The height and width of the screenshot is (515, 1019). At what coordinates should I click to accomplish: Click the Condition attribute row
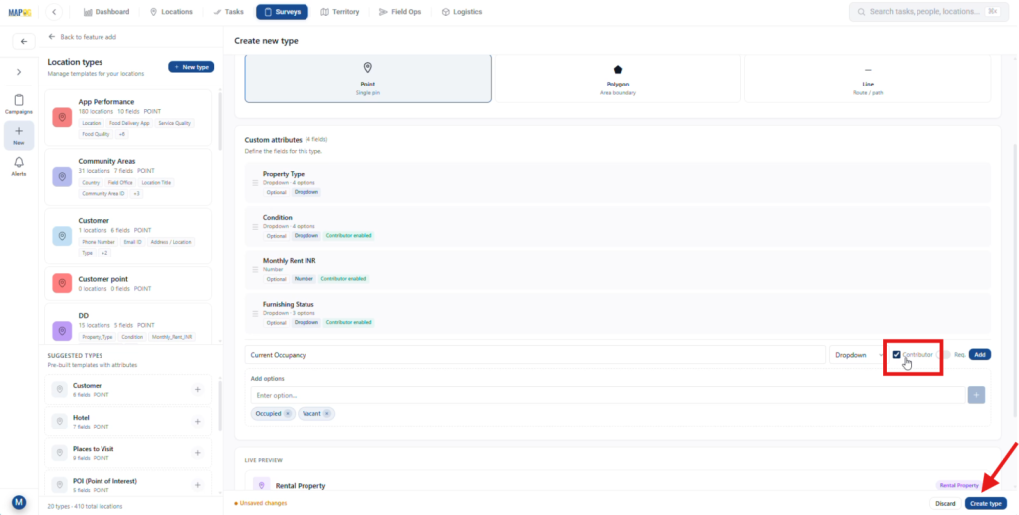(617, 226)
